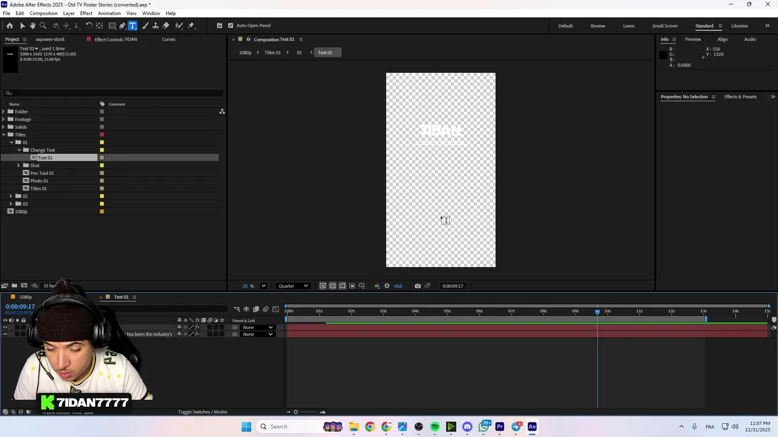Open first layer's Parent None dropdown

click(x=258, y=327)
